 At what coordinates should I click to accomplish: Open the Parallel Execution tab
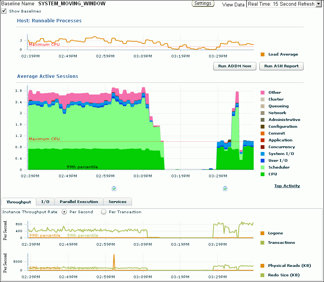coord(79,202)
